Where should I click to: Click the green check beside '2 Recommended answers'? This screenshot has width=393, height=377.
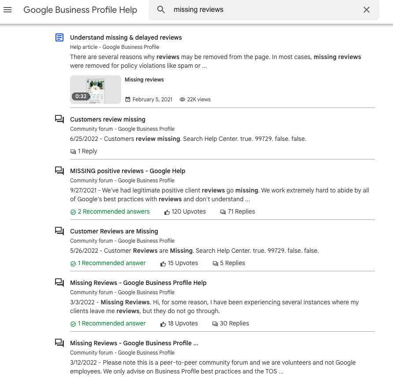pos(73,212)
